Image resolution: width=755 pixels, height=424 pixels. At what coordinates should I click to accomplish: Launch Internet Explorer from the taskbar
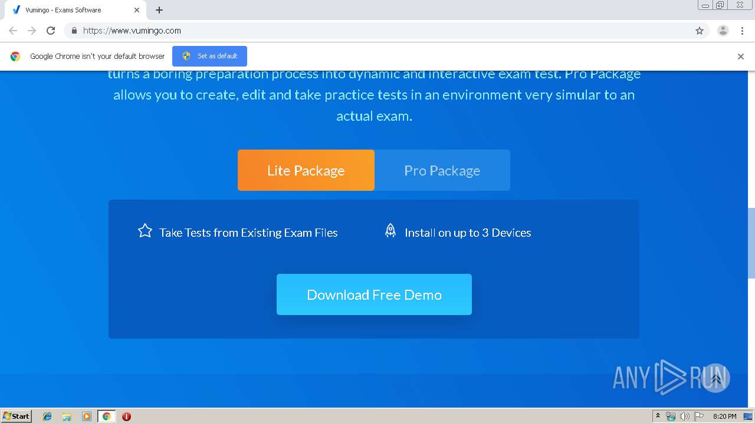[47, 416]
